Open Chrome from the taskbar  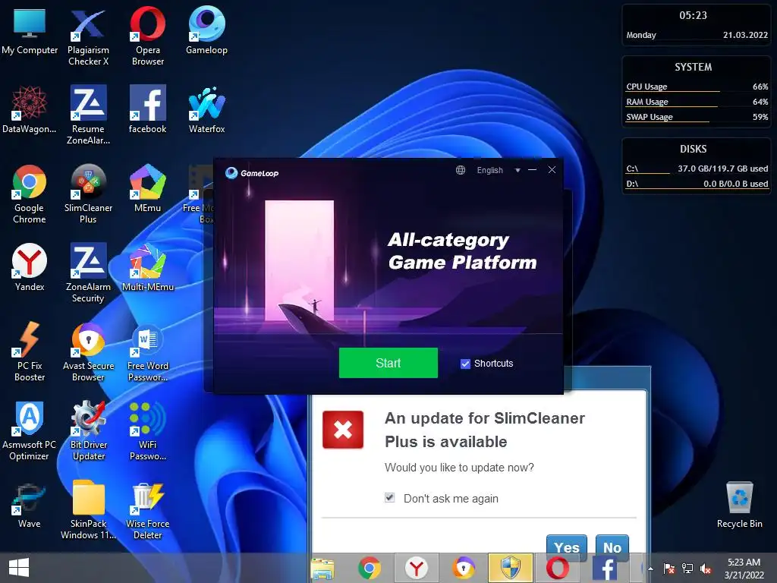coord(370,568)
